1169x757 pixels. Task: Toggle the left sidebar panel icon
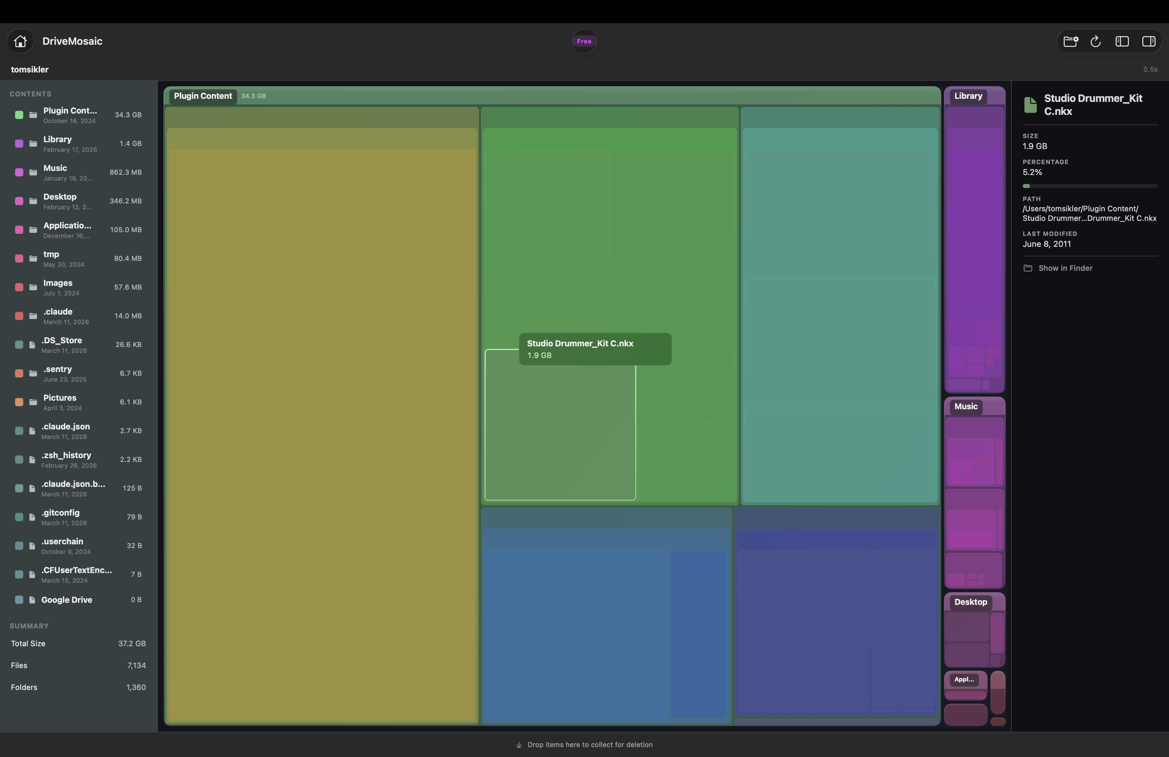click(1122, 41)
